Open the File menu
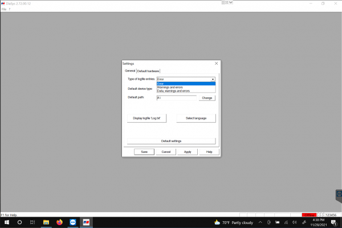The image size is (342, 228). coord(4,9)
